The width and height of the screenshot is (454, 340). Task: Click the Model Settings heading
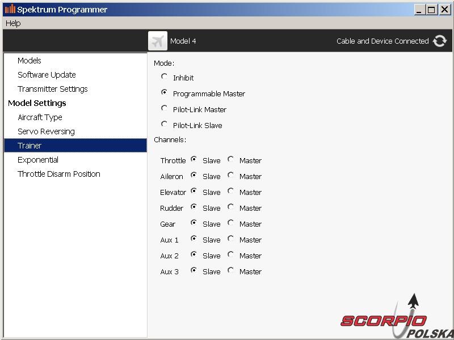pyautogui.click(x=37, y=103)
